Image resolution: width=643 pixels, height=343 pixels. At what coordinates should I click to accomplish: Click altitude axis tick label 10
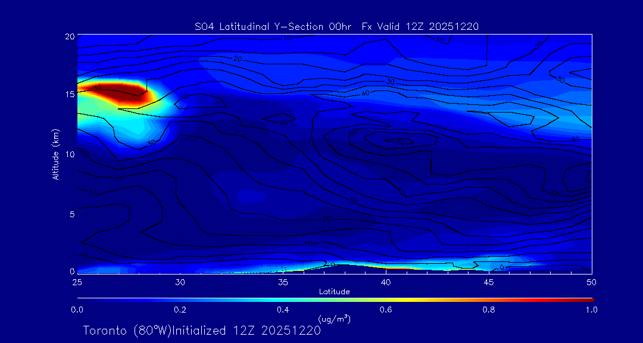pos(70,154)
